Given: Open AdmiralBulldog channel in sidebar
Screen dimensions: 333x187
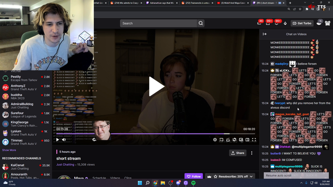Looking at the screenshot, I should pyautogui.click(x=26, y=105).
